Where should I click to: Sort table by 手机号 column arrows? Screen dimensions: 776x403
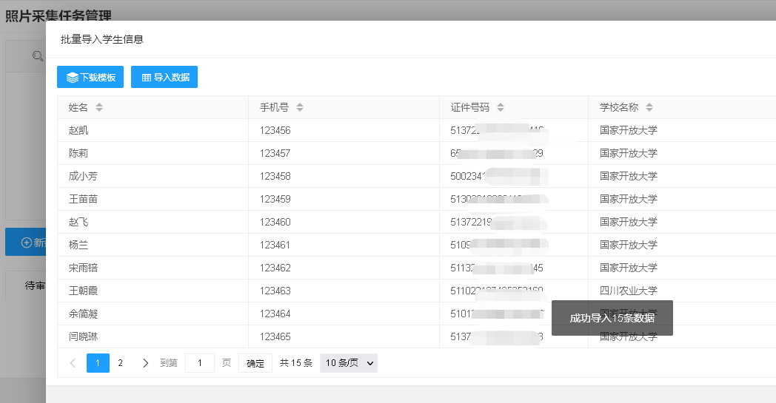pyautogui.click(x=300, y=108)
